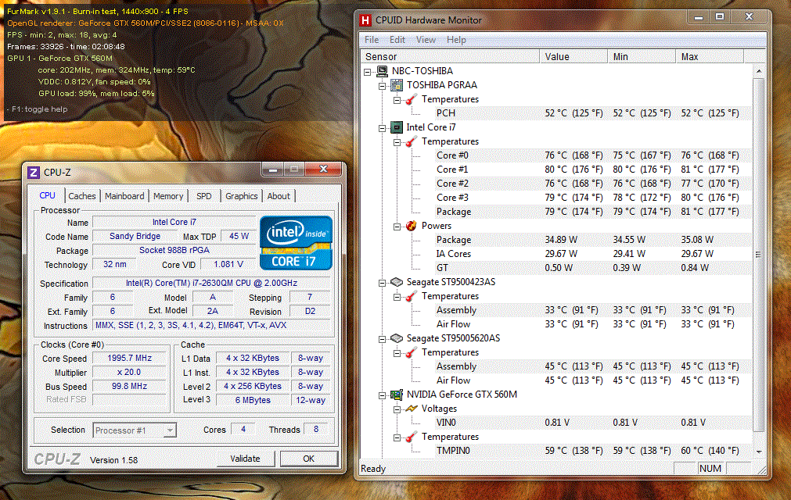Click the thermometer icon under TOSHIBA PGRAA
Image resolution: width=791 pixels, height=500 pixels.
pos(412,99)
